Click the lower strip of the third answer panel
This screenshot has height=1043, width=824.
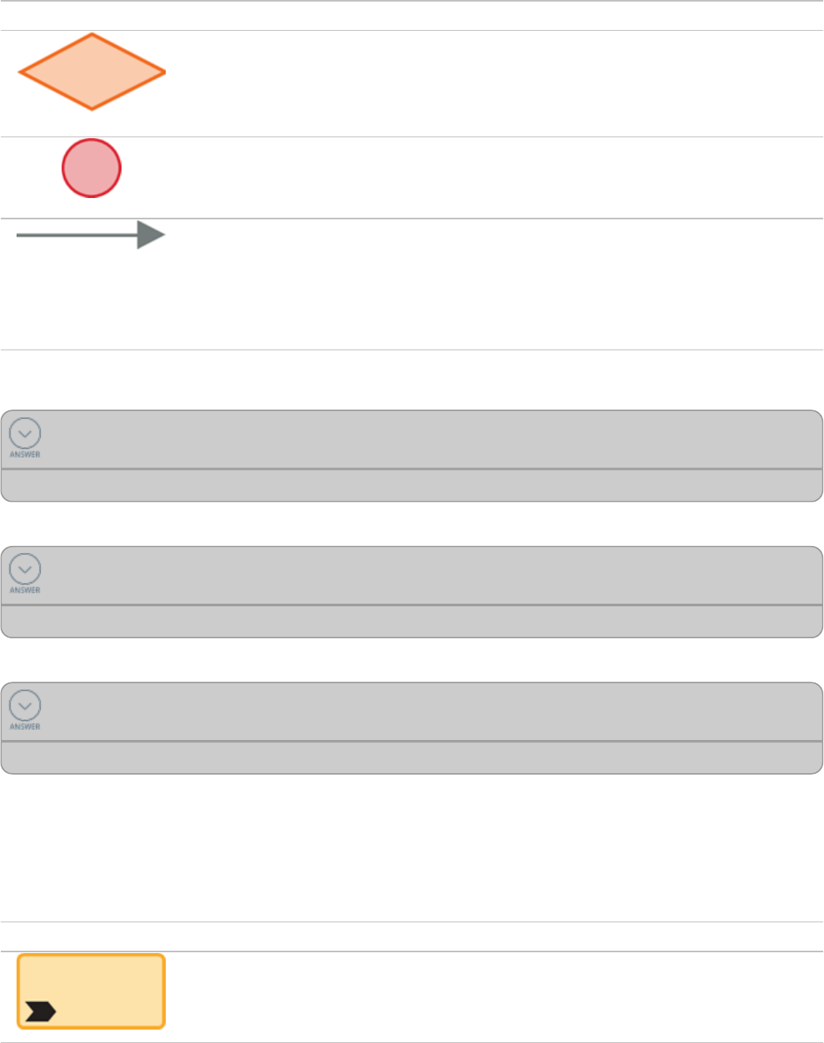click(x=412, y=757)
